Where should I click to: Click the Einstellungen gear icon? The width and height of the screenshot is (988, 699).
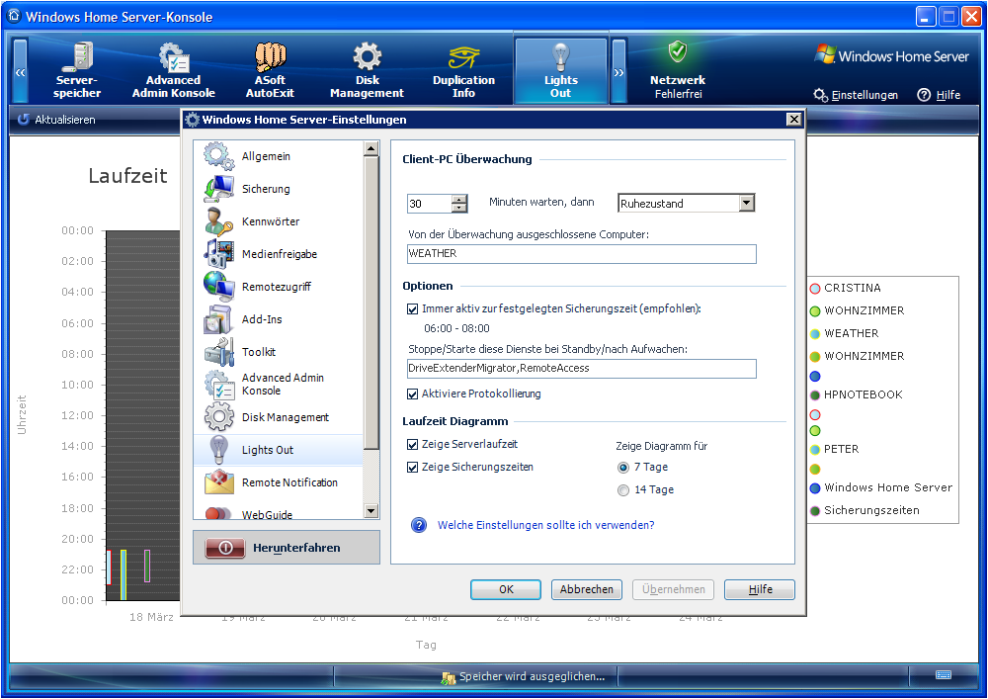coord(820,95)
